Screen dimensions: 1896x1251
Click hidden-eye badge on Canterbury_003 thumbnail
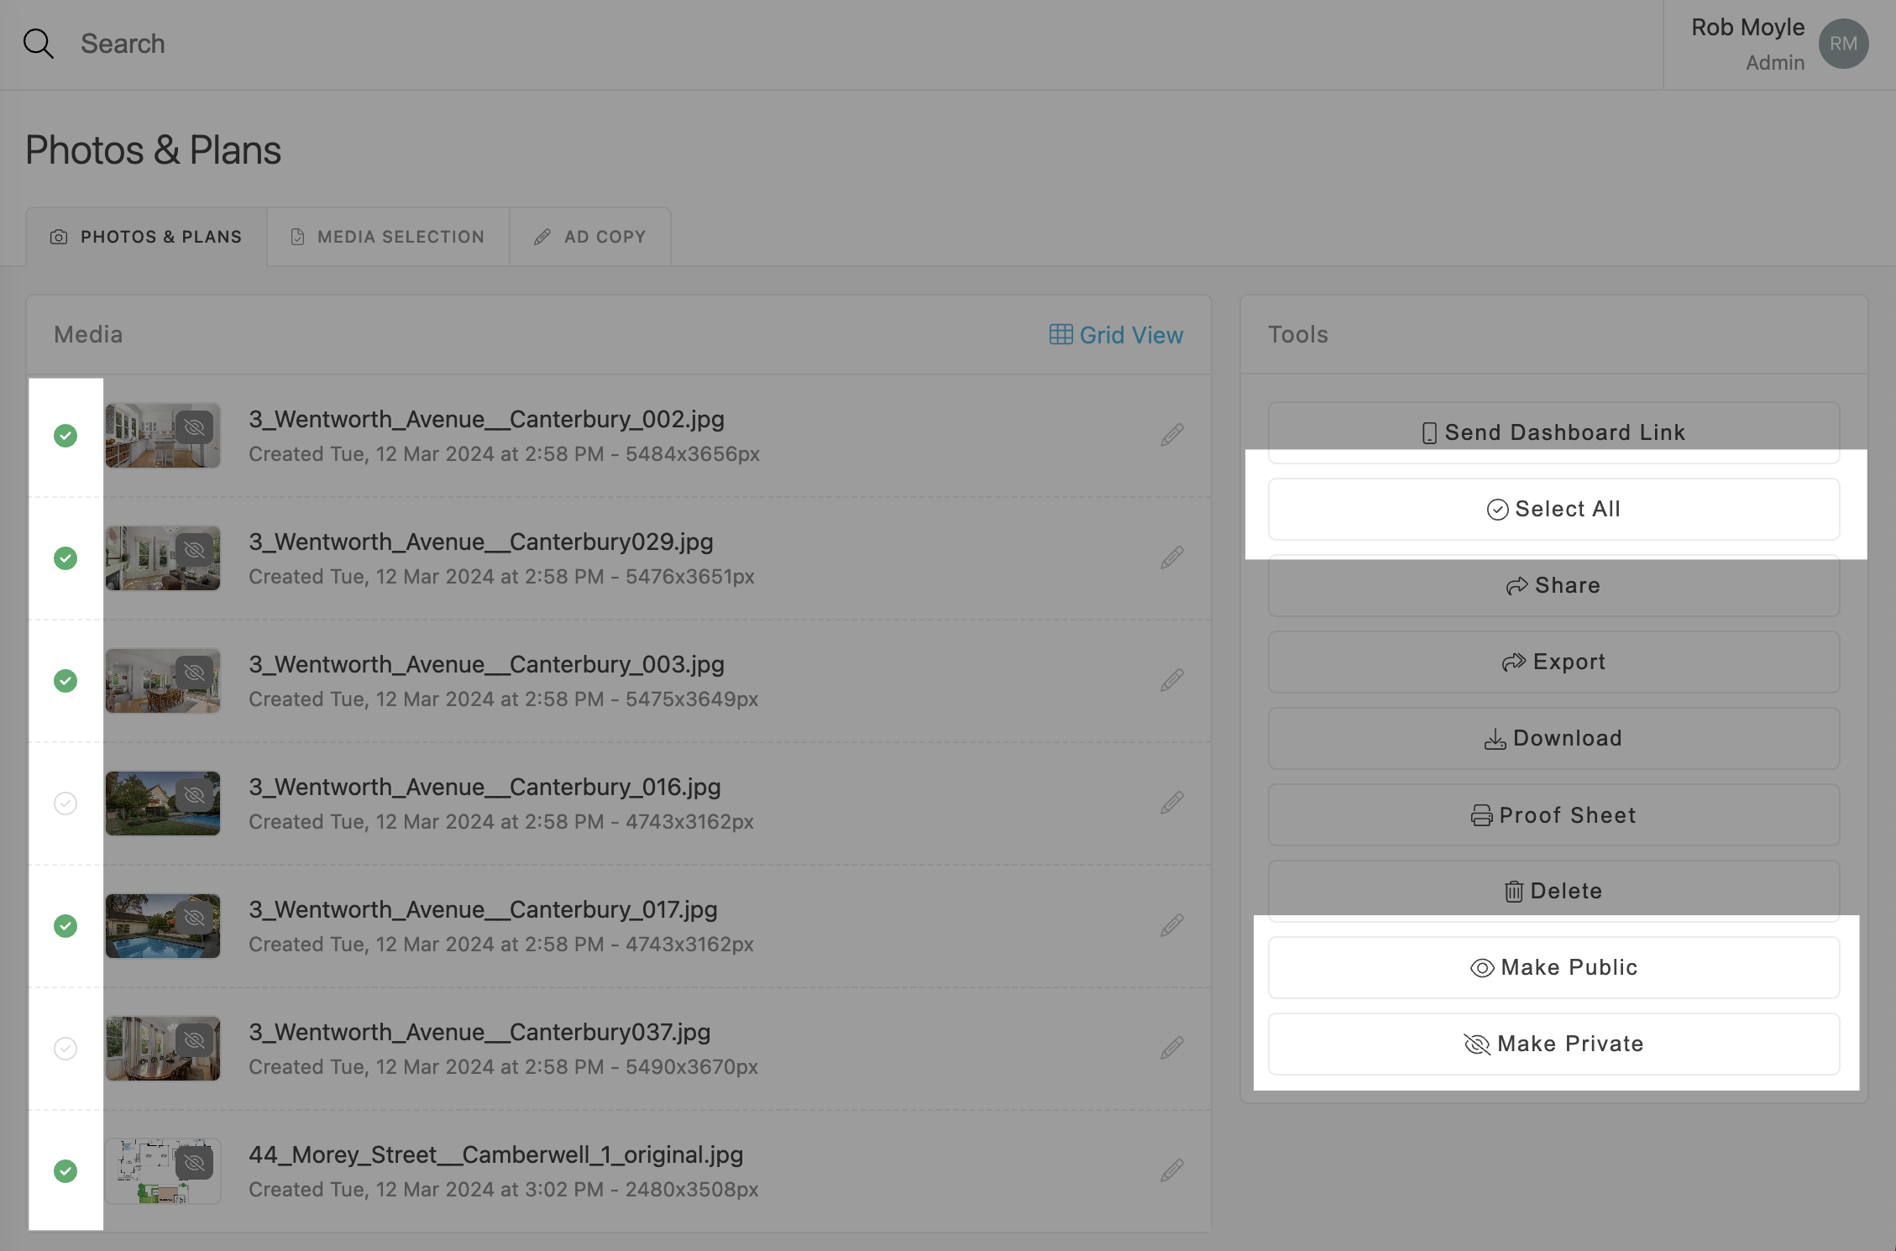195,673
